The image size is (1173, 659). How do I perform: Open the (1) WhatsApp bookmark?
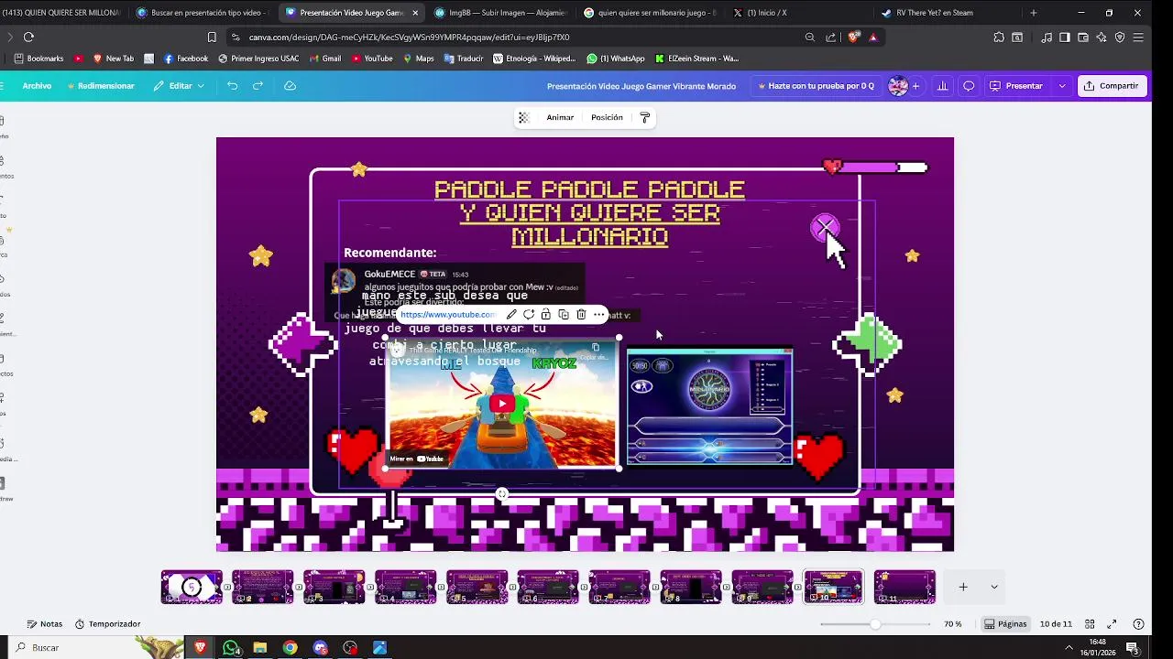click(x=615, y=59)
